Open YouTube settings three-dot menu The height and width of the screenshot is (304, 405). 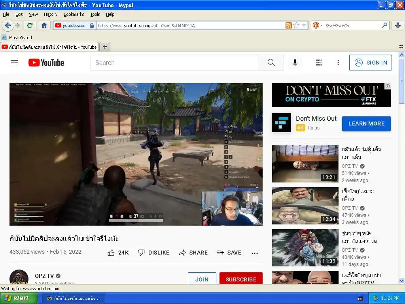click(338, 63)
